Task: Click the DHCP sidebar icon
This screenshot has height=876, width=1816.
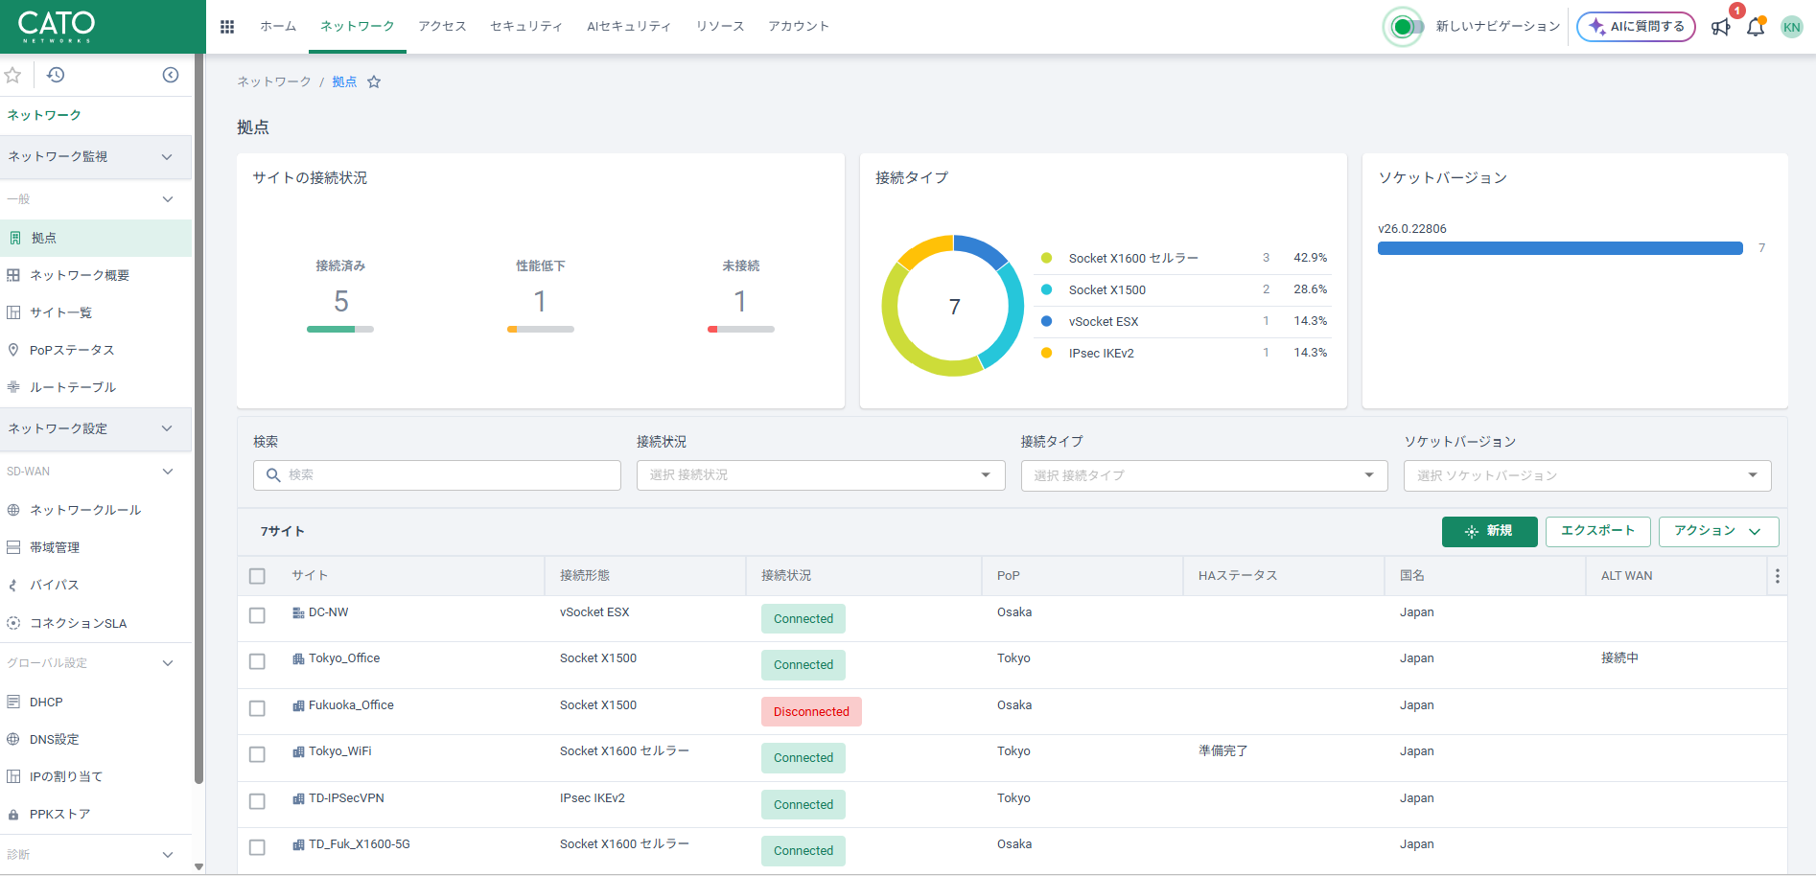Action: [x=13, y=702]
